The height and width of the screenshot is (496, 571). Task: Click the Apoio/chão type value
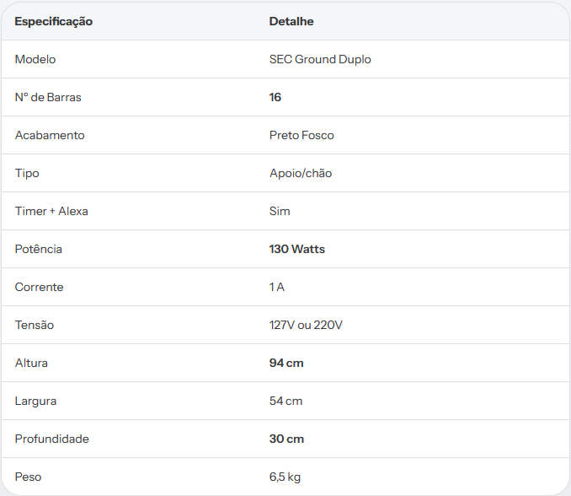[301, 173]
